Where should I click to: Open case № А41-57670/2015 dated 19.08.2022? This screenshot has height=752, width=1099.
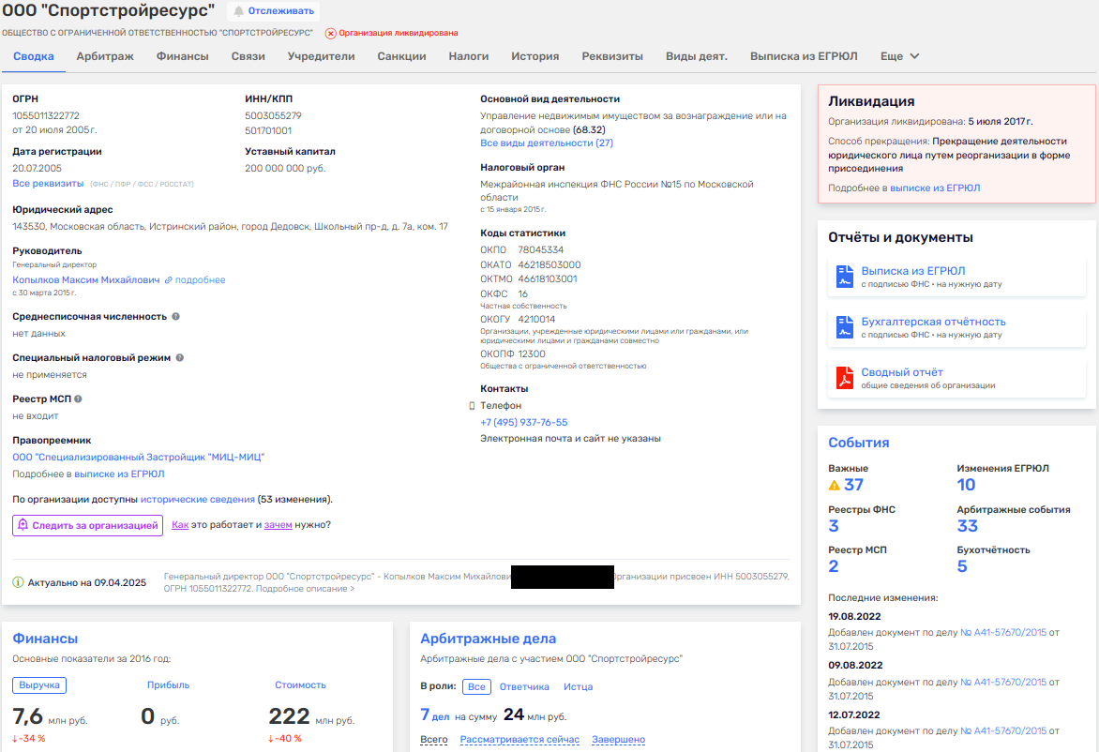point(1003,632)
